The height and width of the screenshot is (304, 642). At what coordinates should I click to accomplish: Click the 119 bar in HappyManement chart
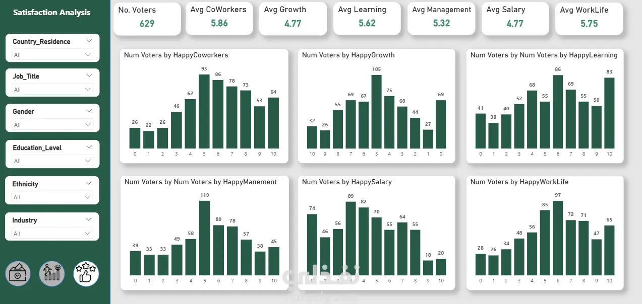click(x=204, y=238)
